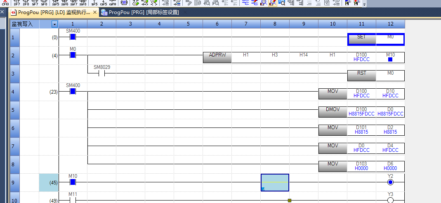Select the sF7 contact toolbar icon
Viewport: 441px width, 203px height.
(17, 3)
